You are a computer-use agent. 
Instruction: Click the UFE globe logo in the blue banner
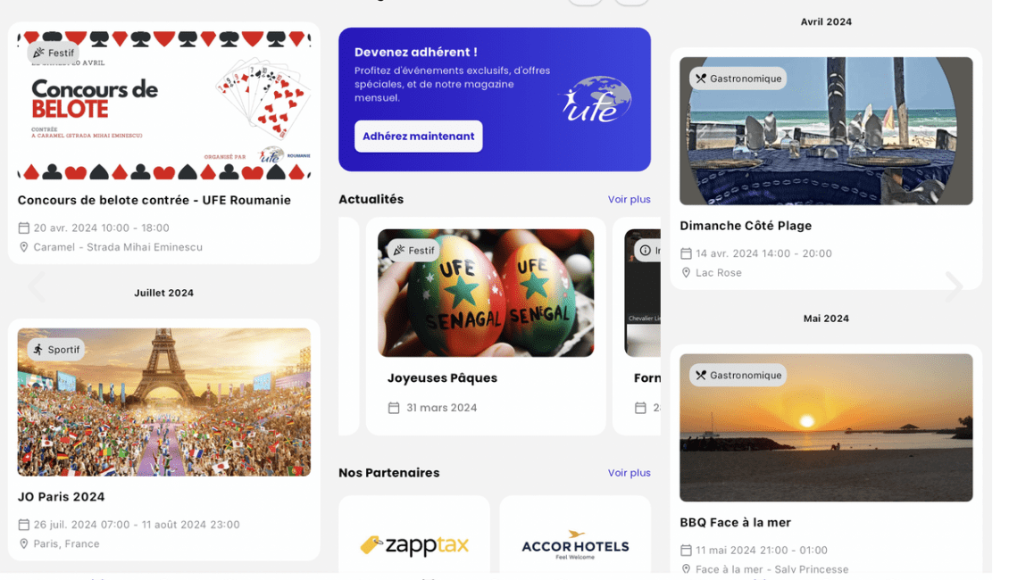pos(596,100)
